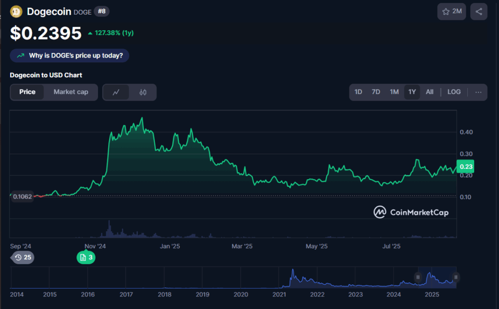Image resolution: width=499 pixels, height=309 pixels.
Task: Set chart range to All
Action: point(430,92)
